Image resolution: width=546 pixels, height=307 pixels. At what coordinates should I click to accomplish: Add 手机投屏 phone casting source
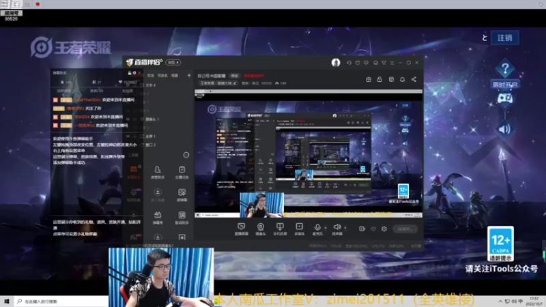click(x=280, y=229)
